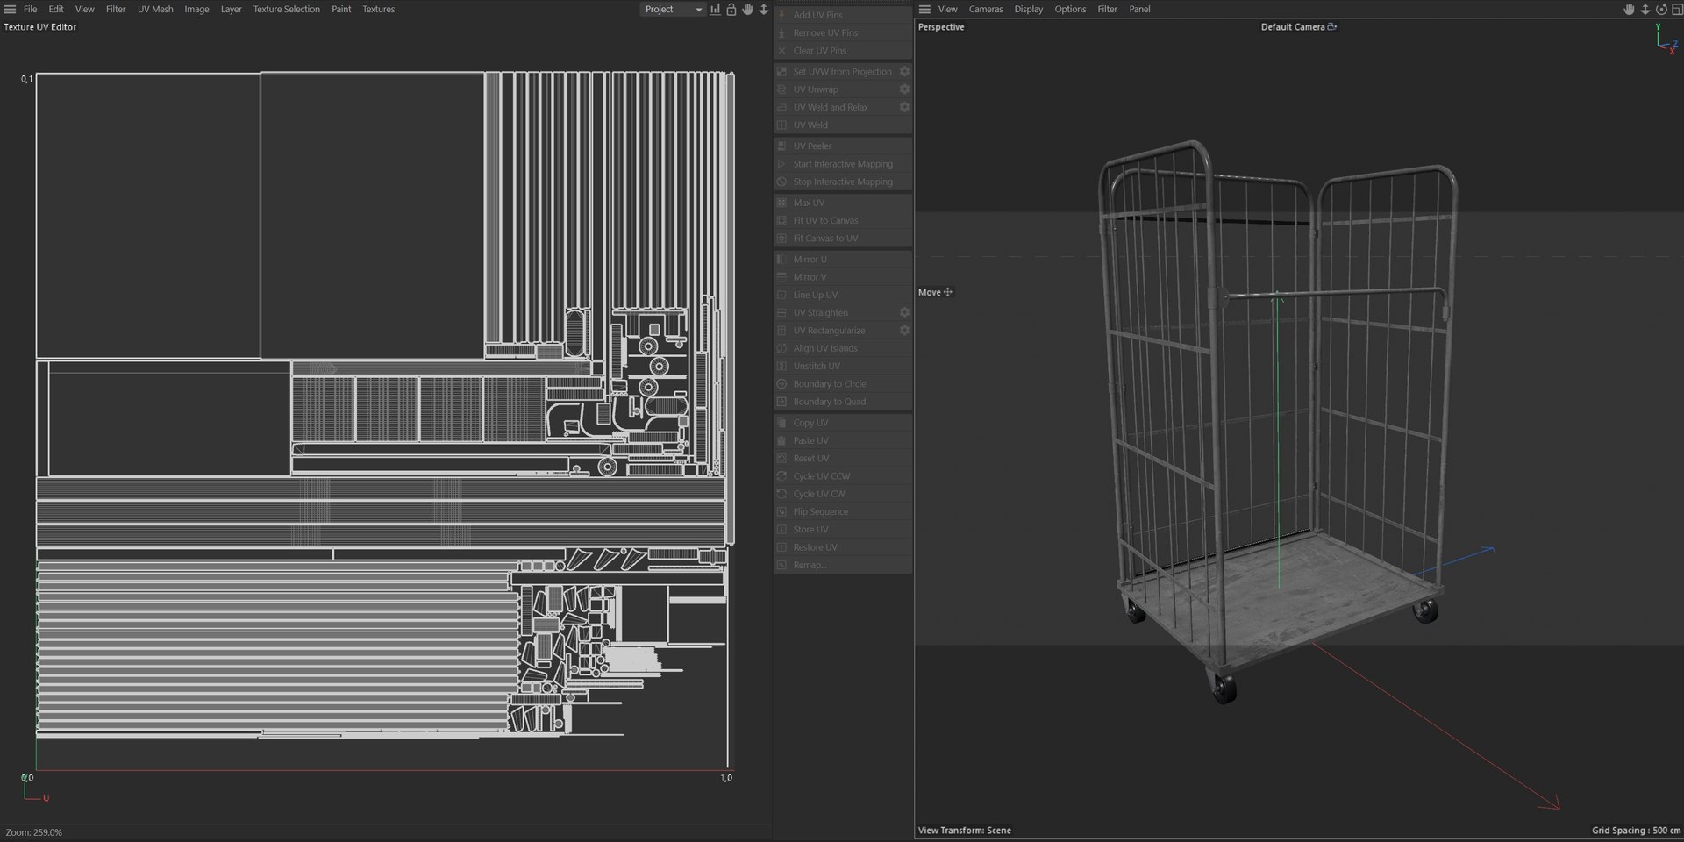Click Boundary to Circle
Image resolution: width=1684 pixels, height=842 pixels.
click(843, 384)
